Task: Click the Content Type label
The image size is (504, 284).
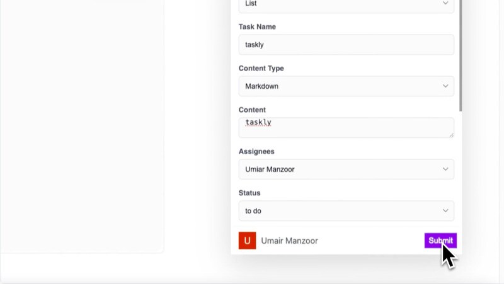Action: (261, 69)
